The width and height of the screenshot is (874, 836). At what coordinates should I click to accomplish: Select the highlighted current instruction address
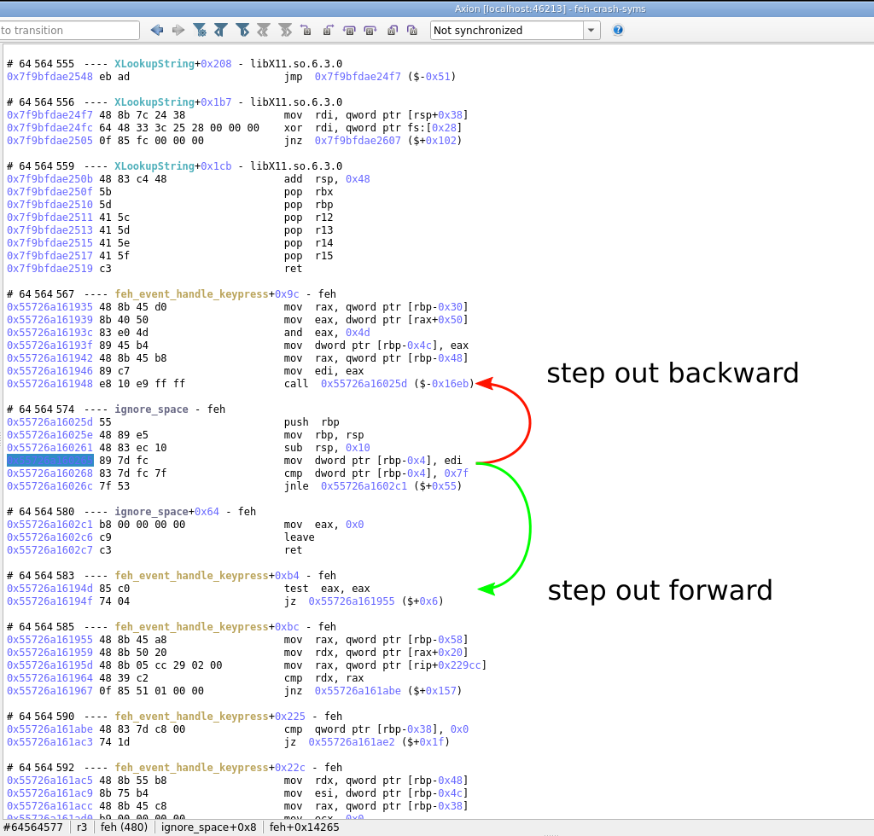(50, 461)
